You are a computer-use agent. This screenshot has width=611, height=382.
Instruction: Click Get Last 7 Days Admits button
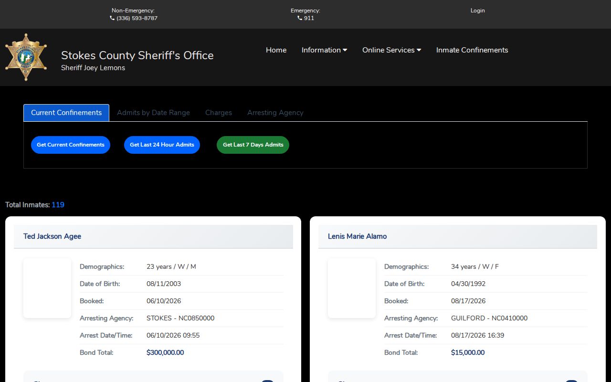[x=253, y=145]
